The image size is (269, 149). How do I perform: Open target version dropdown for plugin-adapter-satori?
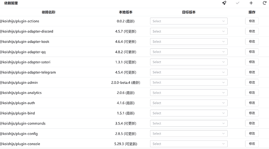(189, 62)
